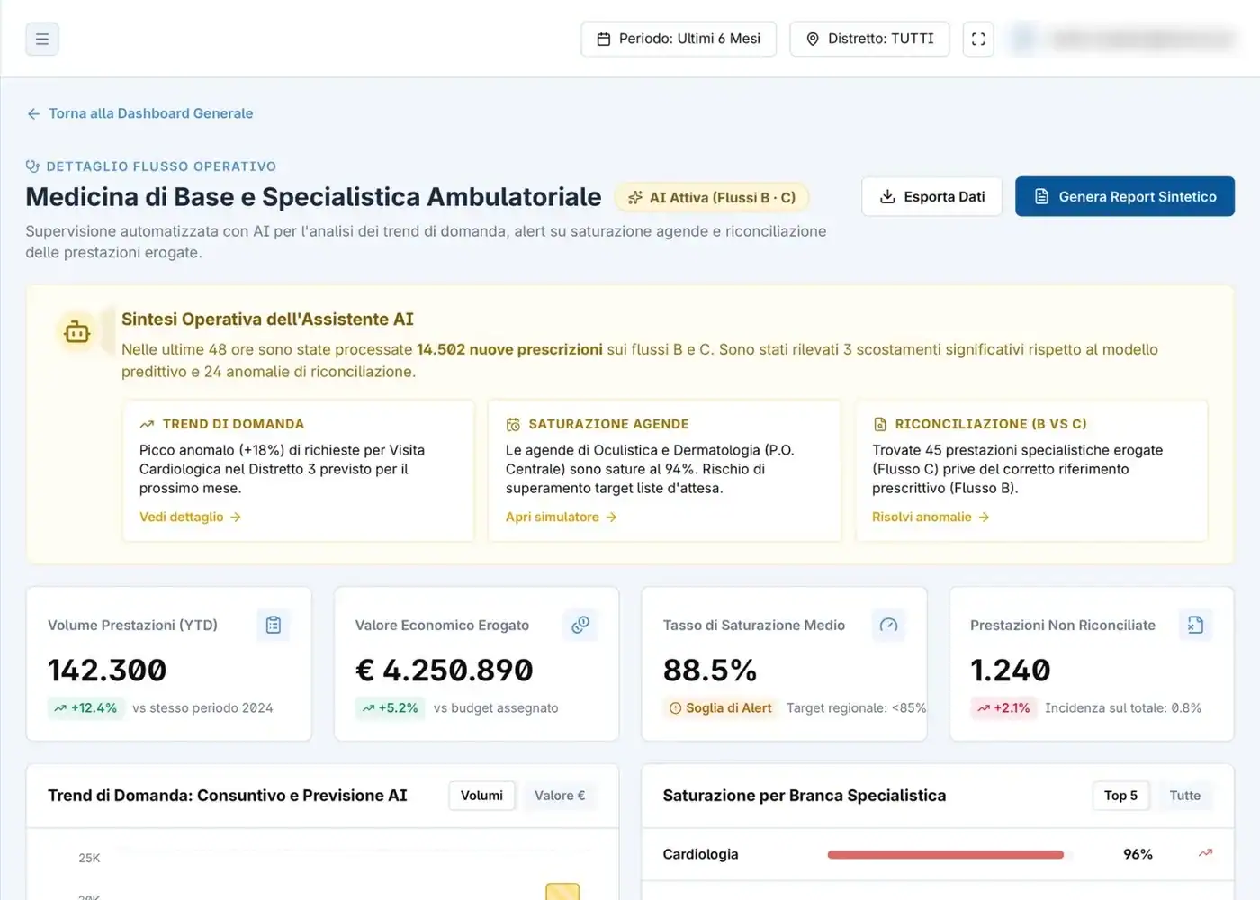1260x900 pixels.
Task: Click the AI robot assistant icon
Action: 77,332
